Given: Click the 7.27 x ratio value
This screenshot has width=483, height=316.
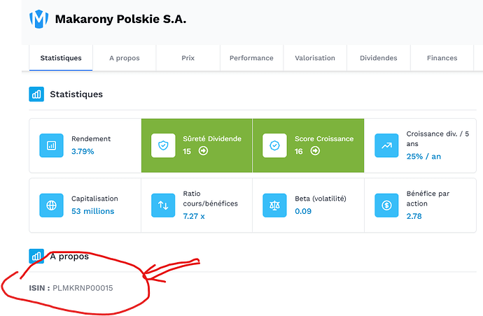Looking at the screenshot, I should point(194,216).
